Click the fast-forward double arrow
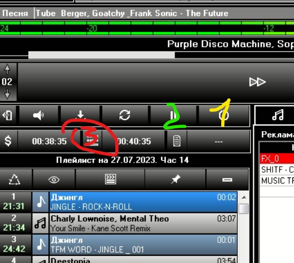 click(258, 82)
